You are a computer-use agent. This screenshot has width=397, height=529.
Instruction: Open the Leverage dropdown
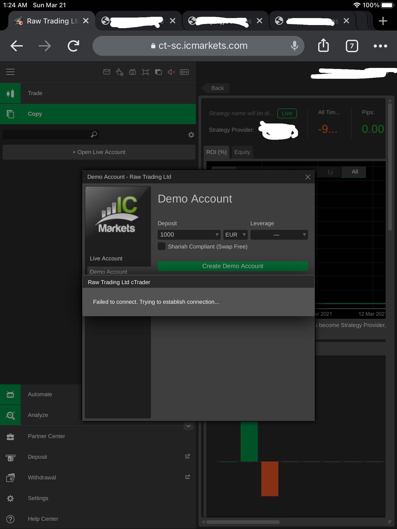pyautogui.click(x=279, y=235)
